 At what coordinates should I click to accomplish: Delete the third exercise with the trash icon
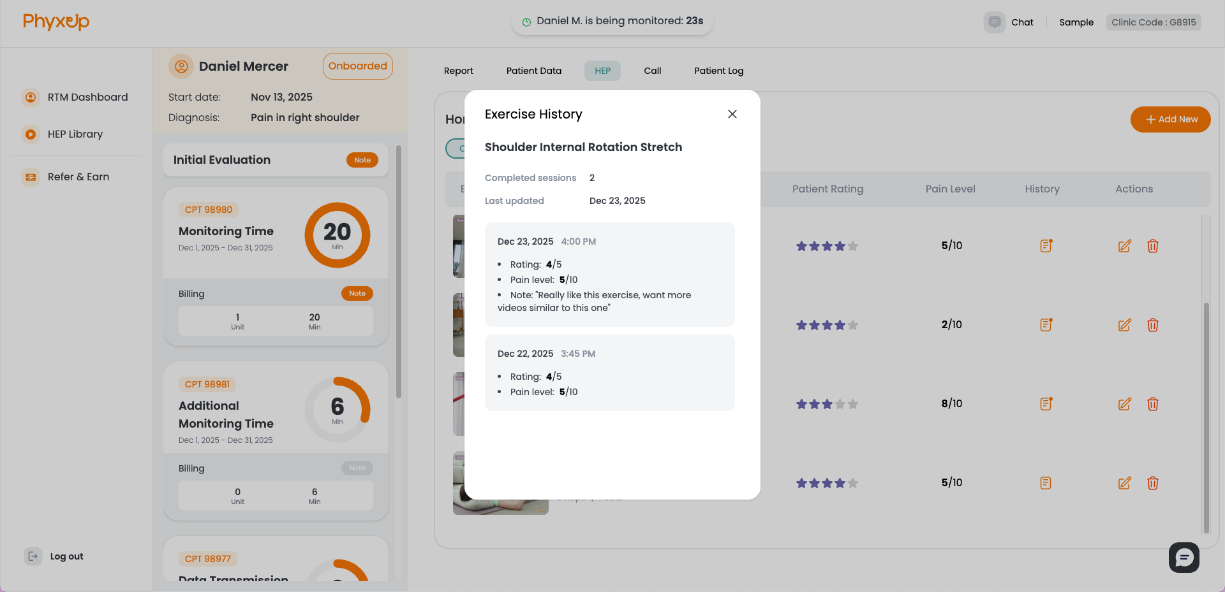click(x=1153, y=403)
